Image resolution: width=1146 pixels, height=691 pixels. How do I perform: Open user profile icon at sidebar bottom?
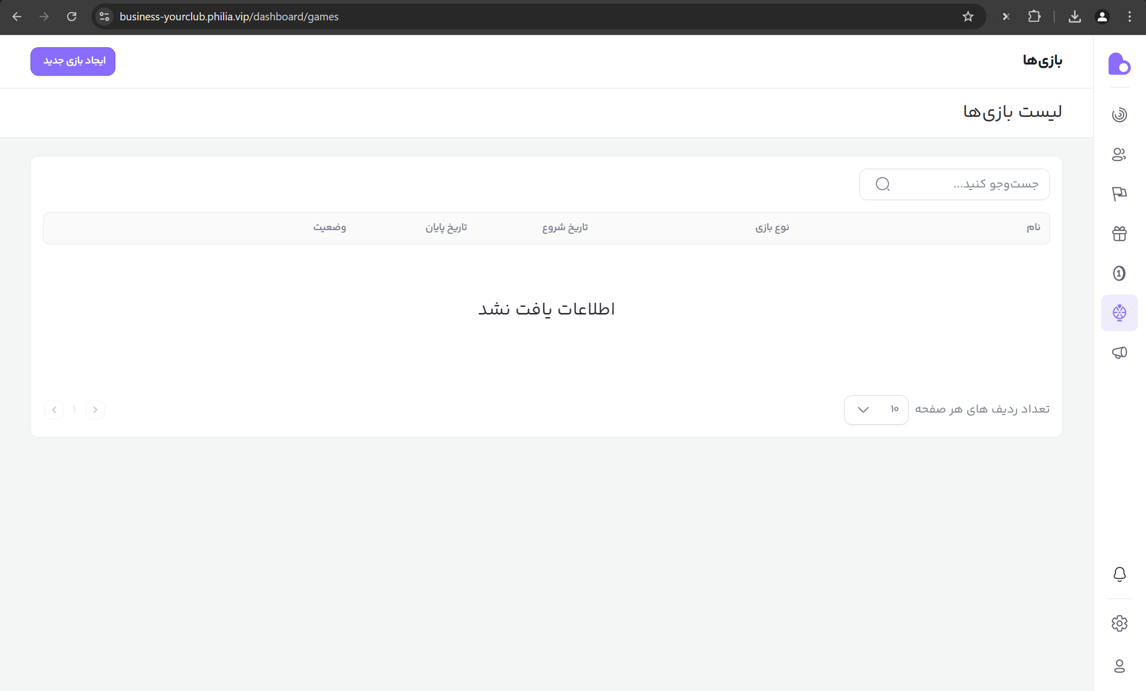(1119, 666)
